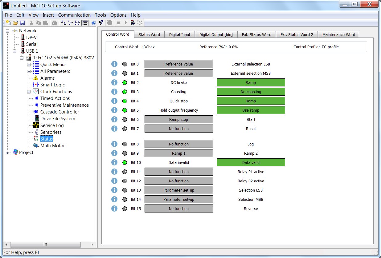The image size is (381, 258).
Task: Switch to the Status Word tab
Action: [149, 34]
